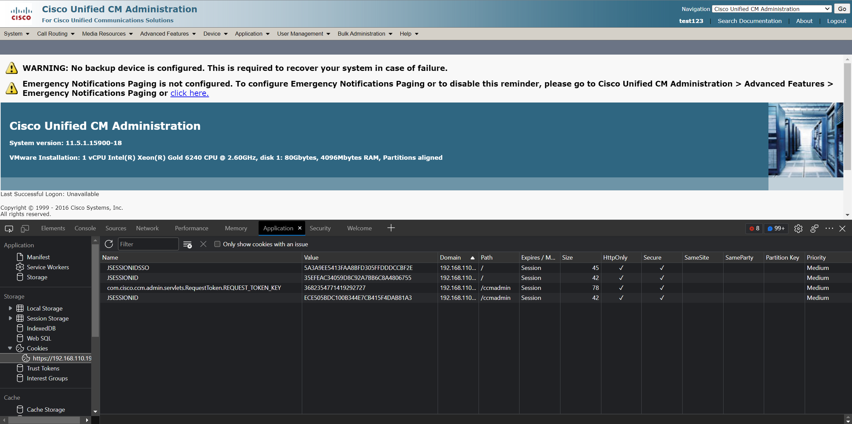The image size is (852, 424).
Task: Click inside the cookie Filter field
Action: pyautogui.click(x=148, y=244)
